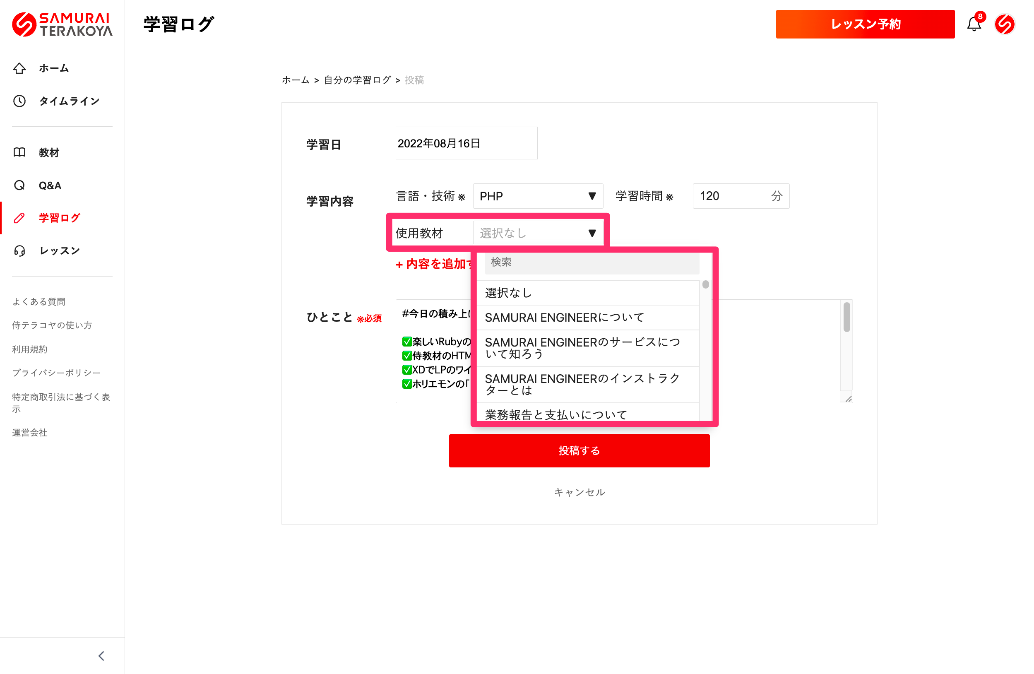This screenshot has height=674, width=1034.
Task: Collapse the sidebar with chevron arrow
Action: [x=101, y=656]
